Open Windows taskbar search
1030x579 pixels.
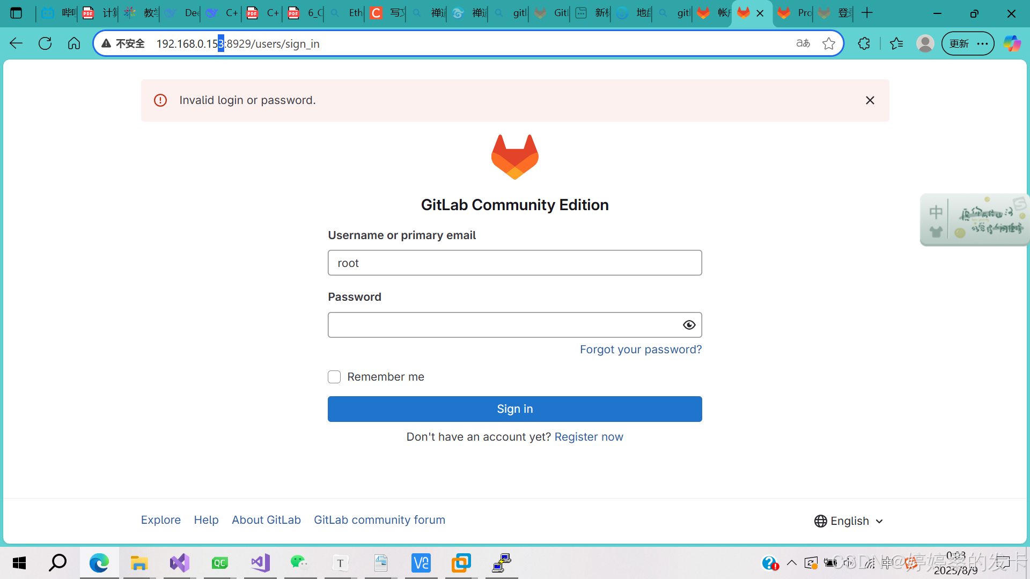coord(57,563)
